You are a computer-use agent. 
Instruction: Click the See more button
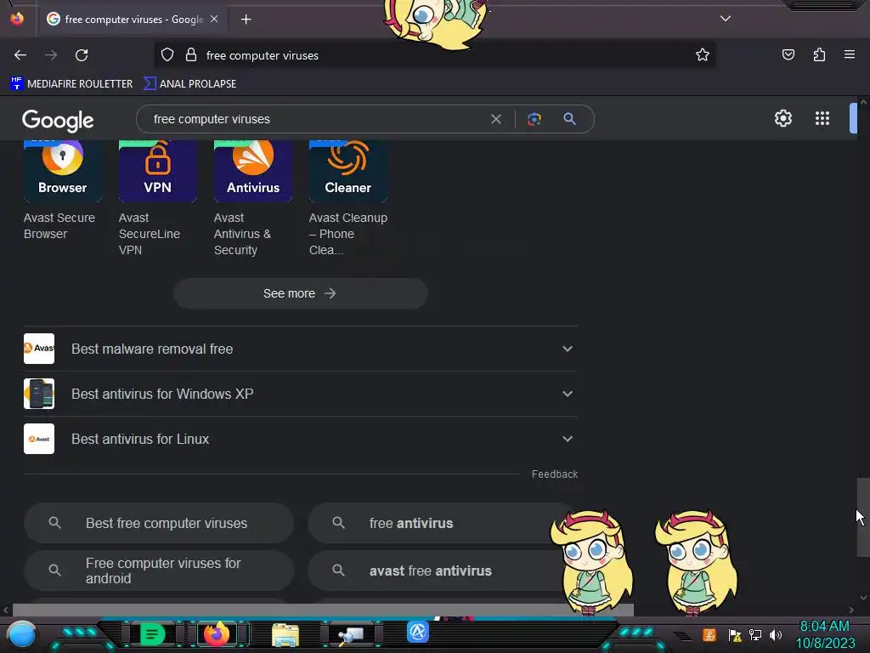[300, 293]
